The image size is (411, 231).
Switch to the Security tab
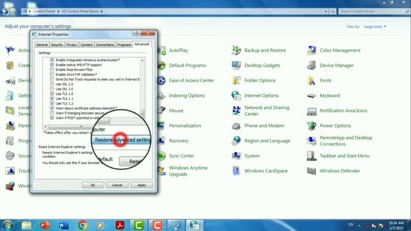click(57, 44)
